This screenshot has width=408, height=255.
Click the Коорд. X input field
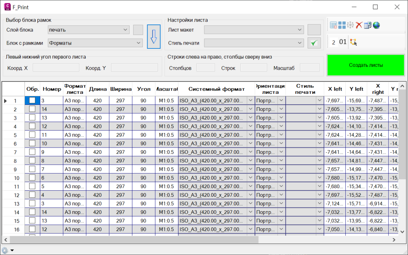coord(56,68)
